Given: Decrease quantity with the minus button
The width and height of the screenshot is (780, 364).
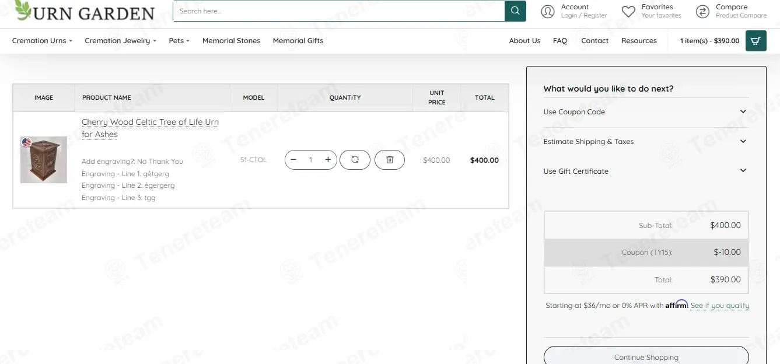Looking at the screenshot, I should click(x=293, y=160).
